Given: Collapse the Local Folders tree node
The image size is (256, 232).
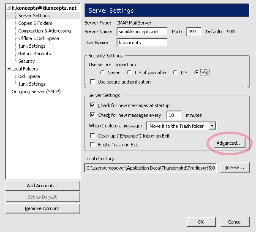Looking at the screenshot, I should [x=8, y=69].
